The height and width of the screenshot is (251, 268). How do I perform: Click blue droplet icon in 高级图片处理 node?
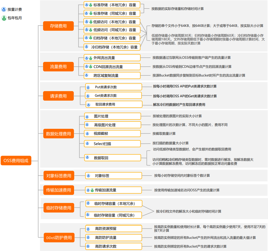click(87, 125)
